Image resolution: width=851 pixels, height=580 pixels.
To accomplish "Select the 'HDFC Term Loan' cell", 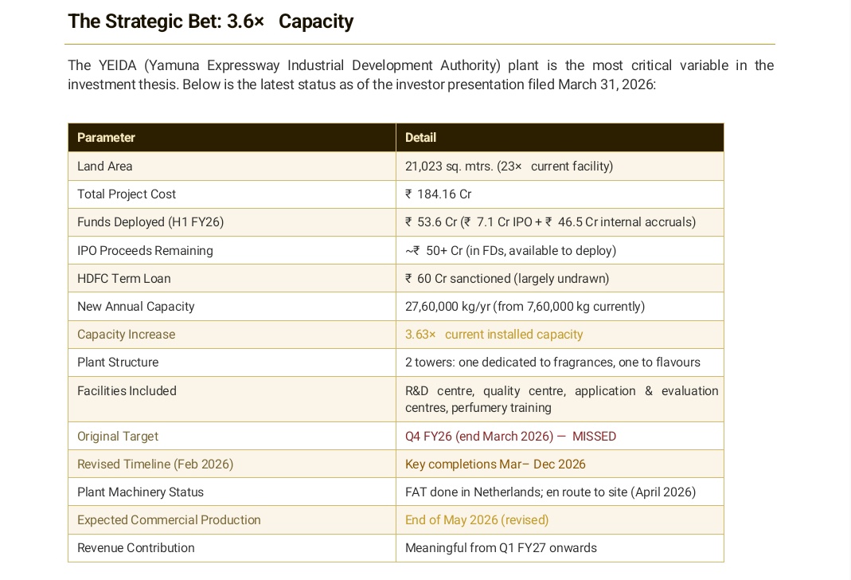I will [232, 278].
